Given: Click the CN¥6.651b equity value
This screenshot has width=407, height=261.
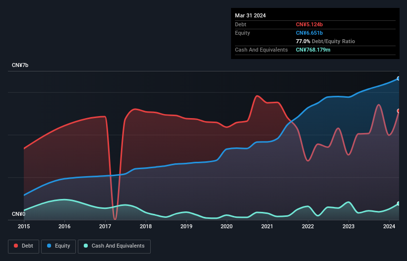Looking at the screenshot, I should [309, 33].
